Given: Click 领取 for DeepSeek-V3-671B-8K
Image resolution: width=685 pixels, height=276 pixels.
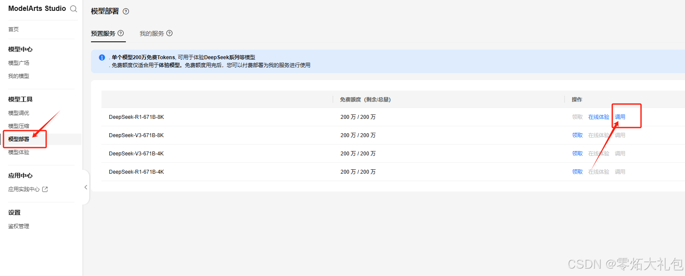Looking at the screenshot, I should [577, 135].
